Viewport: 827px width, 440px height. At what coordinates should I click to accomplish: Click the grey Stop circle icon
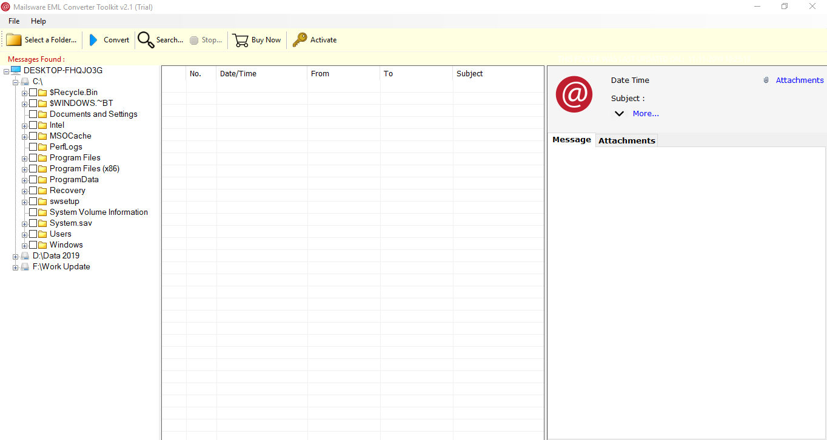click(194, 41)
